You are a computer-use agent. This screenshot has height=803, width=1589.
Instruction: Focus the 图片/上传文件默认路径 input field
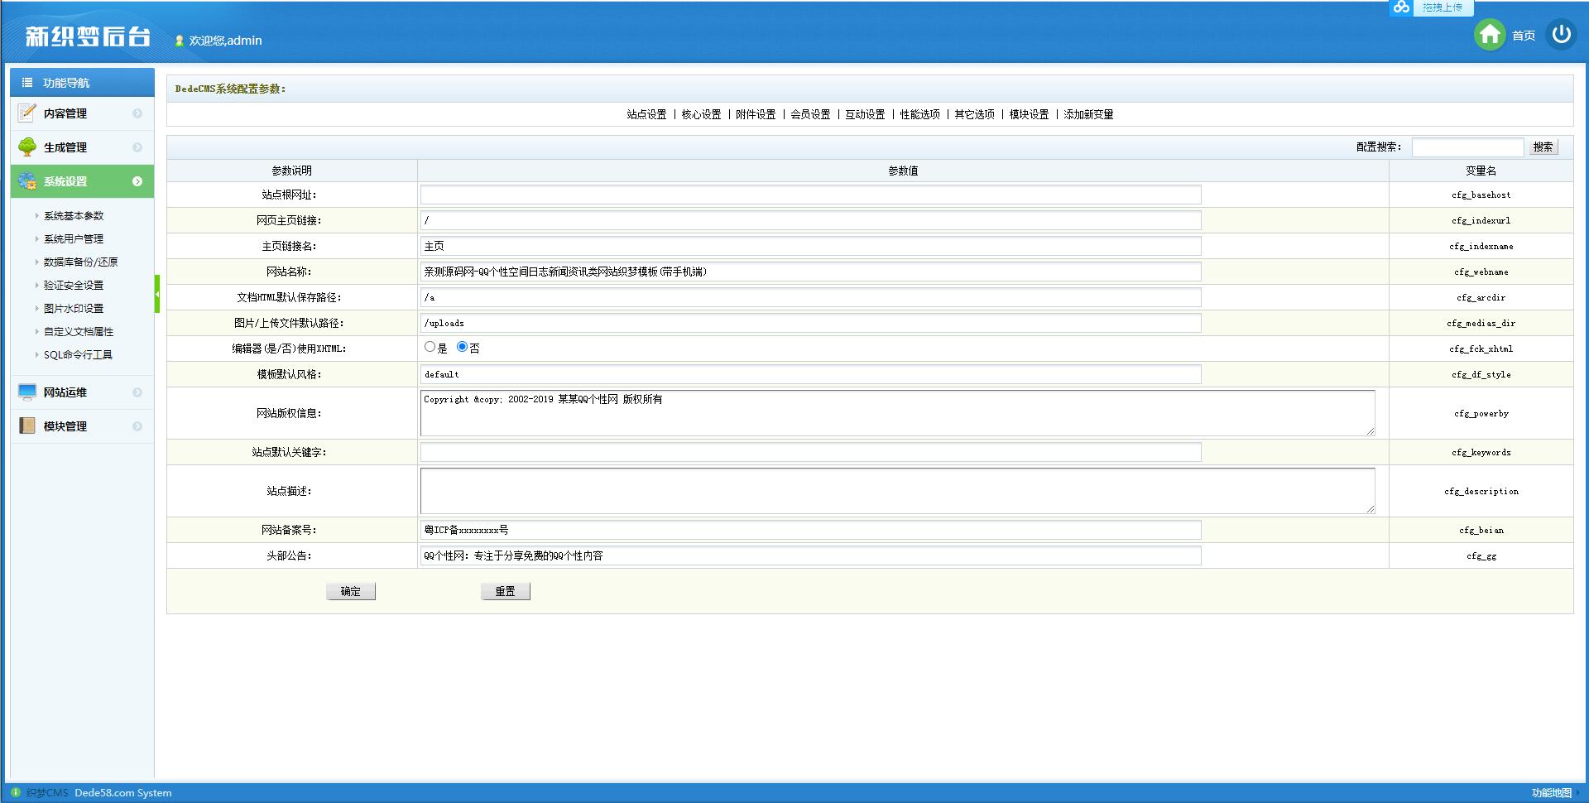click(x=811, y=323)
